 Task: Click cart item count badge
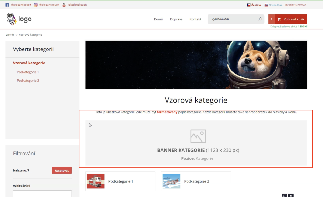(272, 19)
